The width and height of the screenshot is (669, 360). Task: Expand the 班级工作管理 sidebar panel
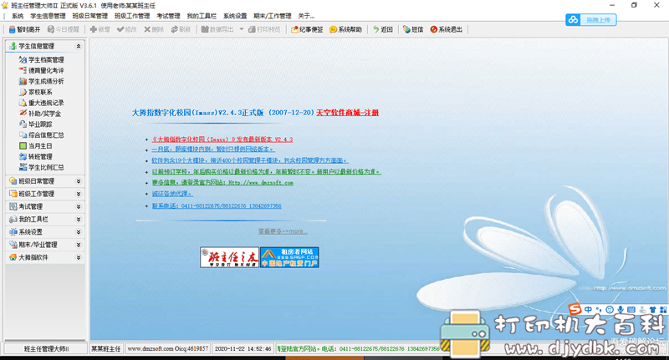(79, 194)
